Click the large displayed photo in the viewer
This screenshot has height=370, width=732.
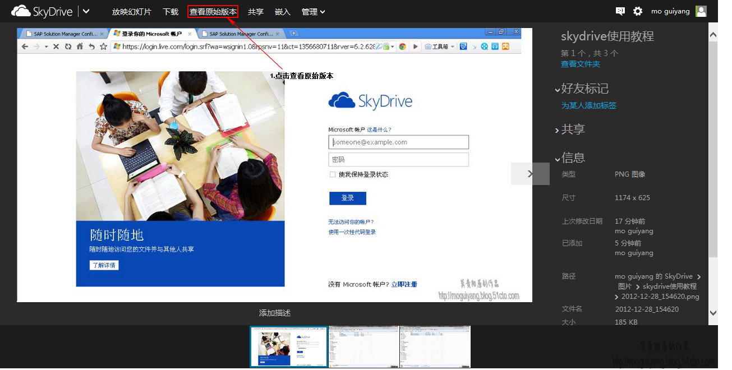tap(274, 165)
